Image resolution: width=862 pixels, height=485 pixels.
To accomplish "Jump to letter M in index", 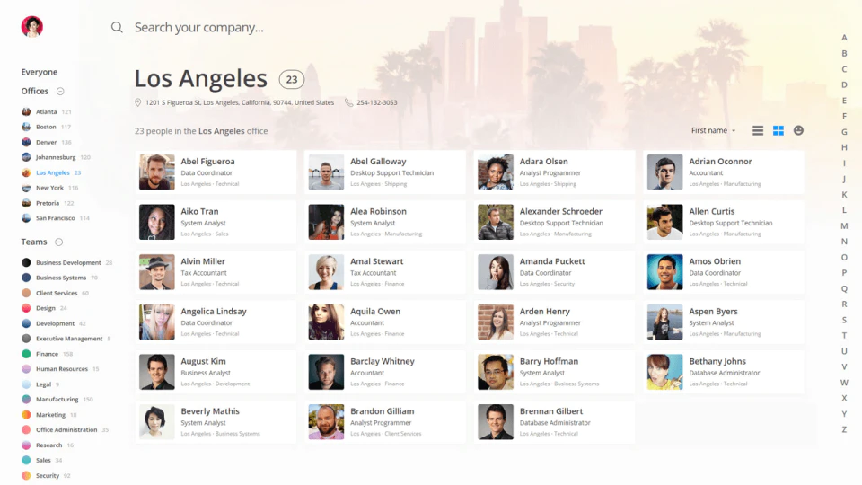I will click(x=844, y=226).
